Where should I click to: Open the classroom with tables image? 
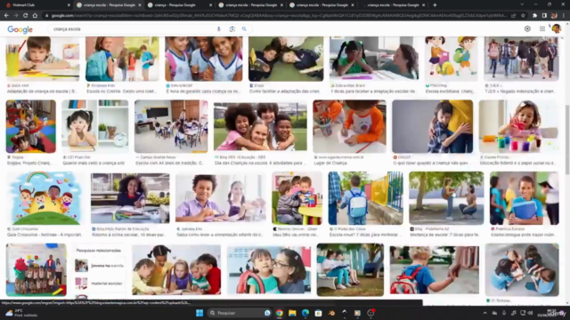pos(171,126)
